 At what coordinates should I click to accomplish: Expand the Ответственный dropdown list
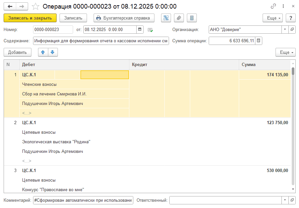285,200
